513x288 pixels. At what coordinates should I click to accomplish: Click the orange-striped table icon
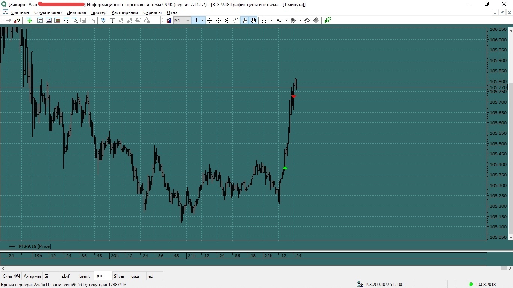point(58,20)
